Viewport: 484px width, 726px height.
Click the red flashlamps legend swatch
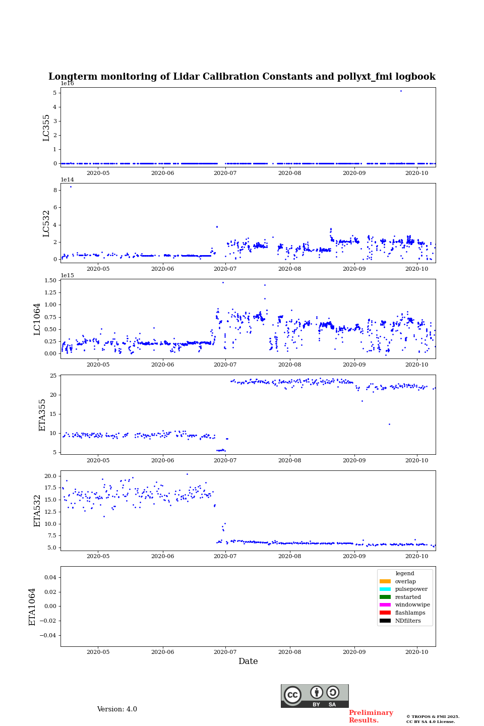[x=385, y=613]
